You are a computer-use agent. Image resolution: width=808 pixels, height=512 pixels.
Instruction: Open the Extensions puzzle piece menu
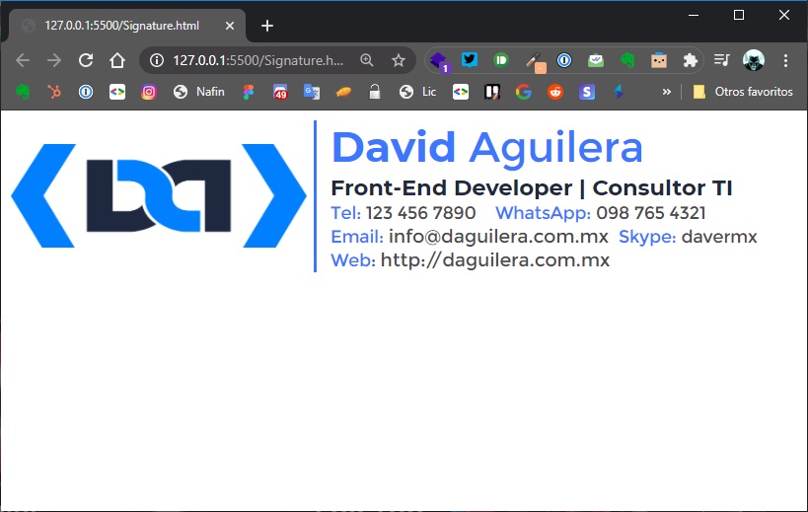(x=690, y=61)
